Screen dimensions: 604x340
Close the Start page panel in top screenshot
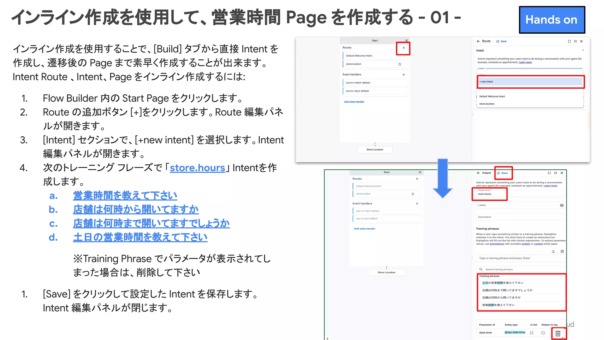[406, 40]
